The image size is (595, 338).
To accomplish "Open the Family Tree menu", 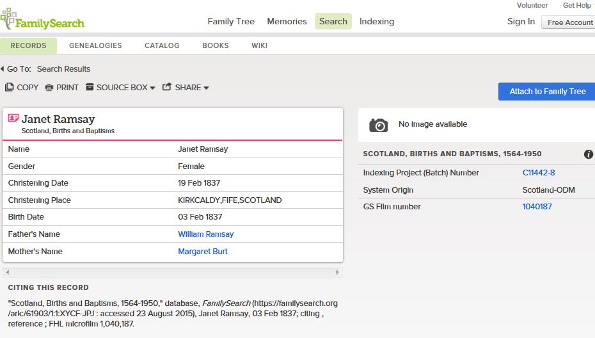I will [231, 21].
